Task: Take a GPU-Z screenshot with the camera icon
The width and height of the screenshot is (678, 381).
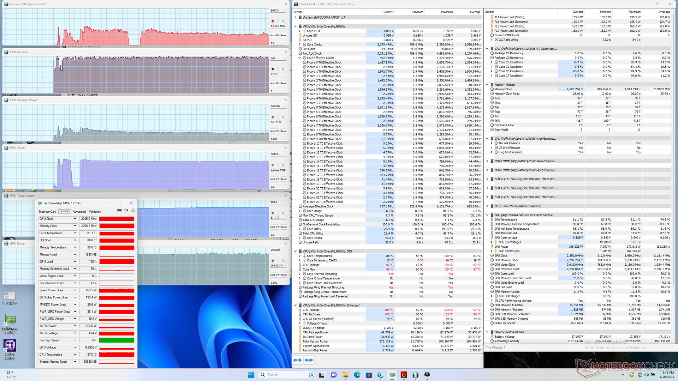Action: pyautogui.click(x=119, y=210)
